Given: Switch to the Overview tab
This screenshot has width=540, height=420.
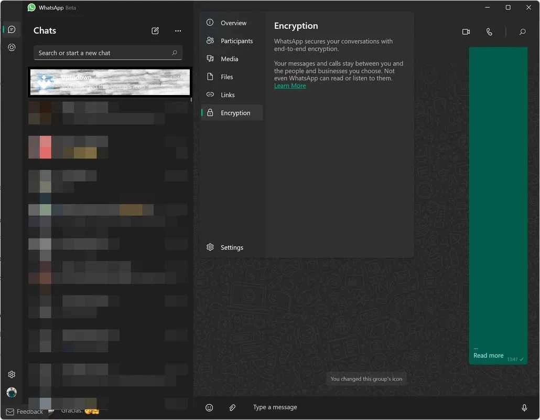Looking at the screenshot, I should click(x=232, y=23).
